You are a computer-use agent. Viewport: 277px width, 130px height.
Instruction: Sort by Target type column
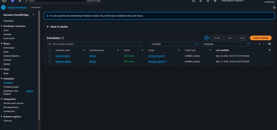[x=210, y=50]
